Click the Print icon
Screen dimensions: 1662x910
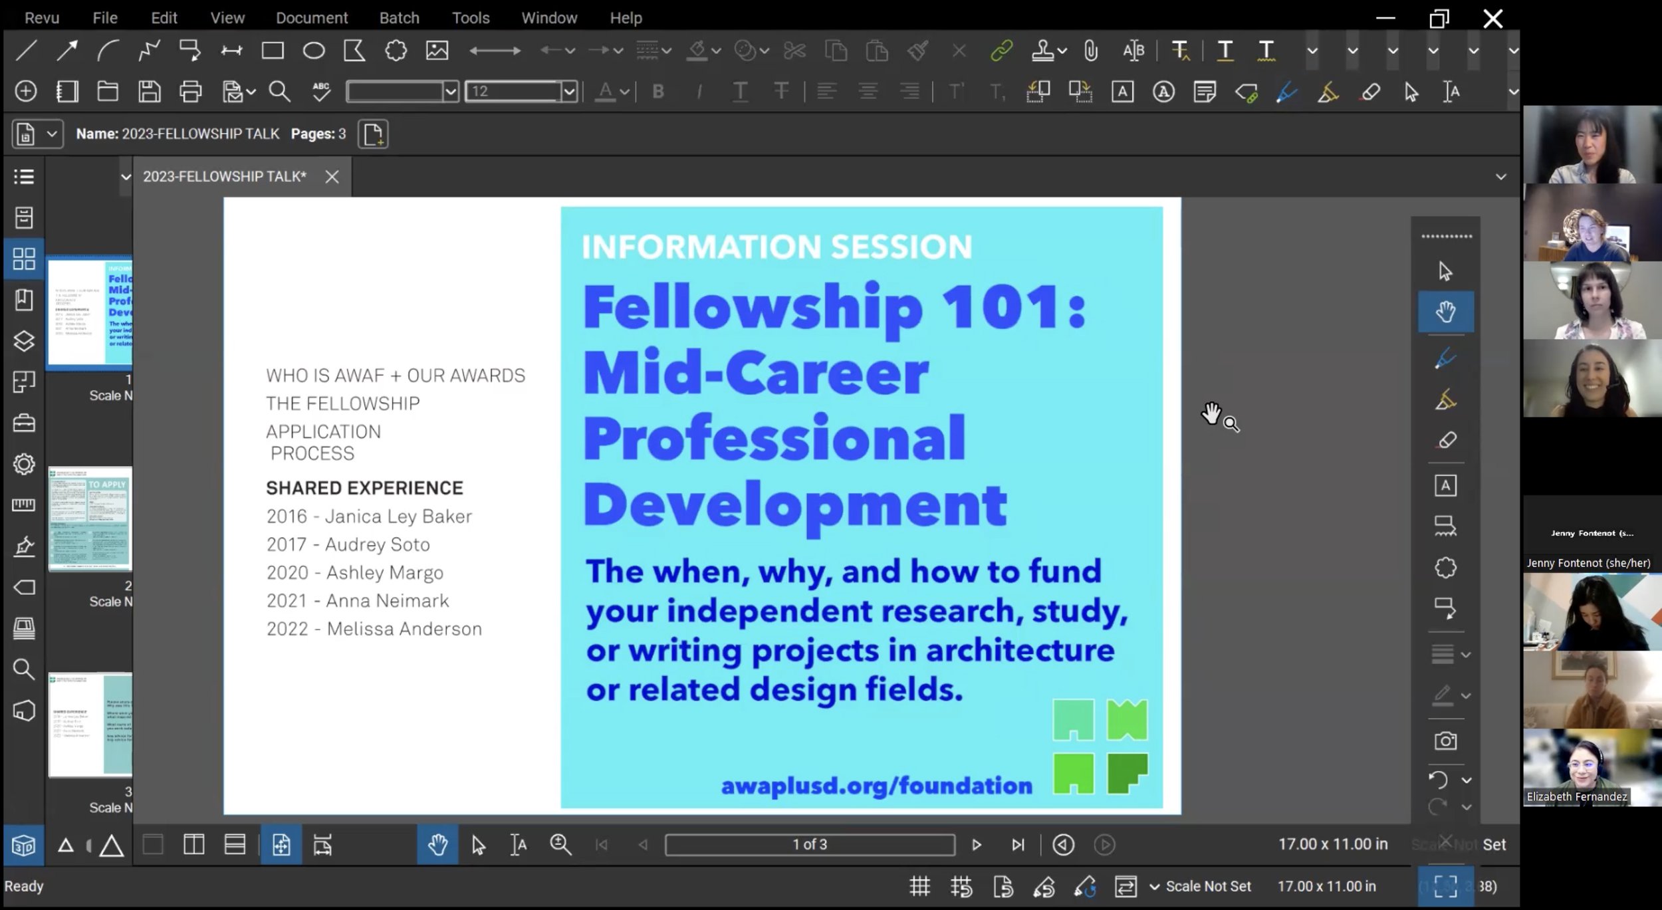[x=190, y=91]
